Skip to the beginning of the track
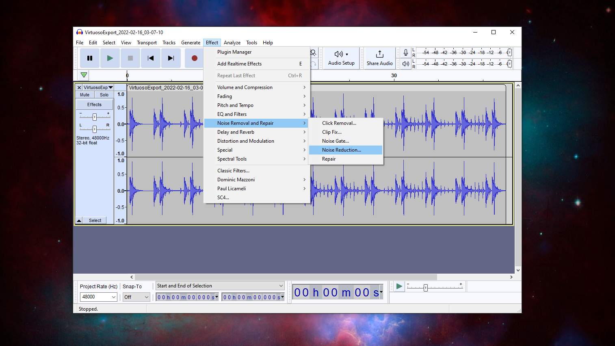This screenshot has width=615, height=346. (x=150, y=58)
